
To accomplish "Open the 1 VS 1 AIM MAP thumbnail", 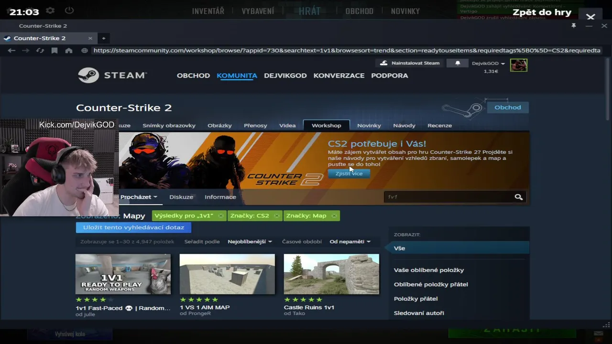I will click(227, 274).
